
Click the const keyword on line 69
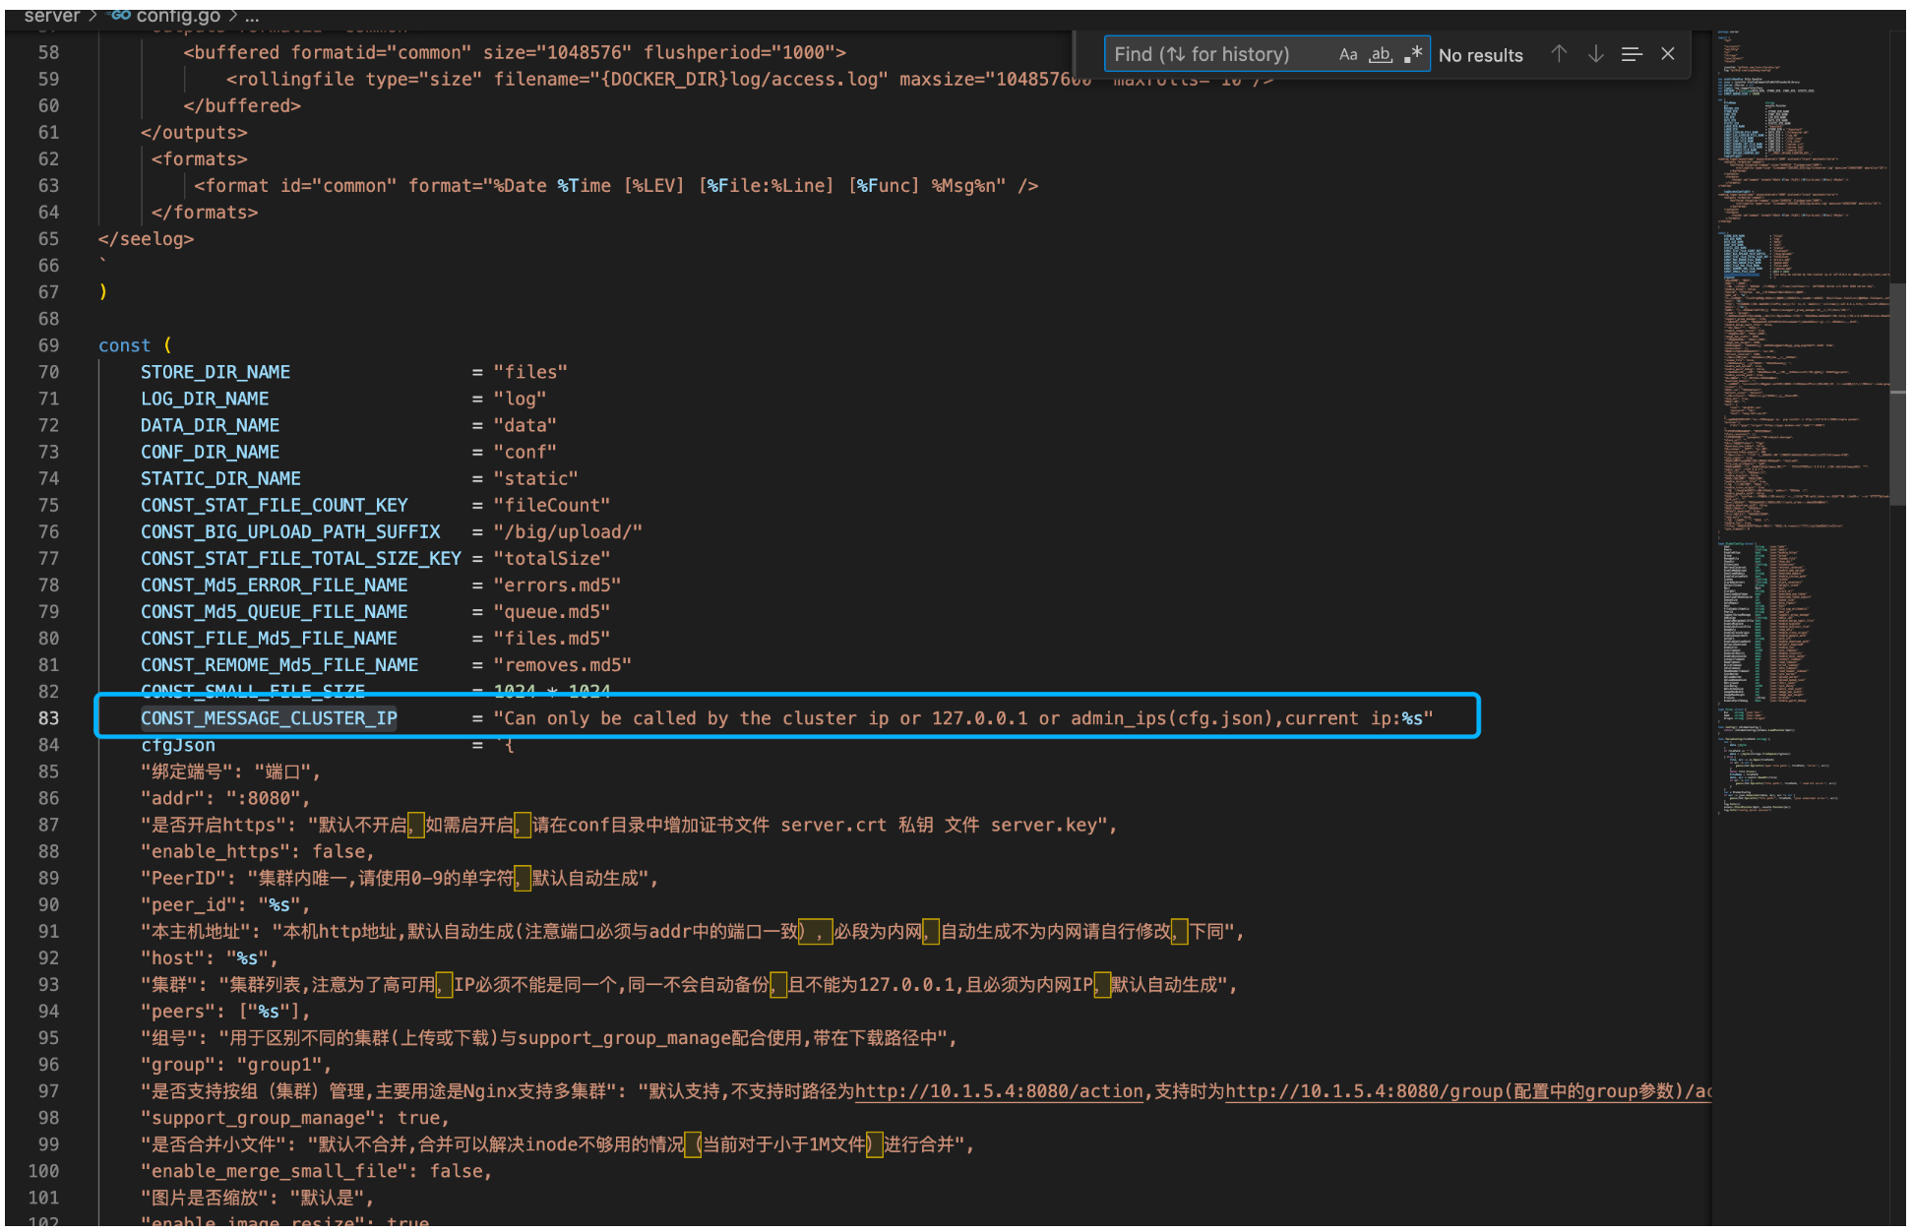click(x=124, y=345)
